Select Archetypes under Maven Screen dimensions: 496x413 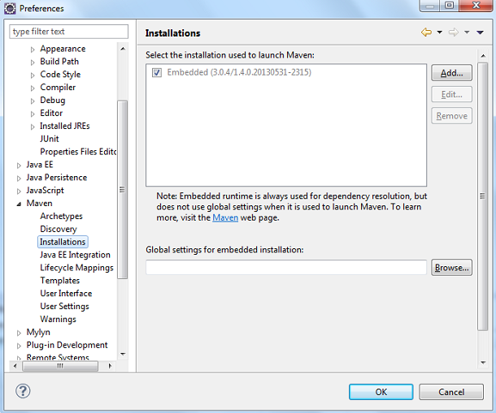(61, 217)
